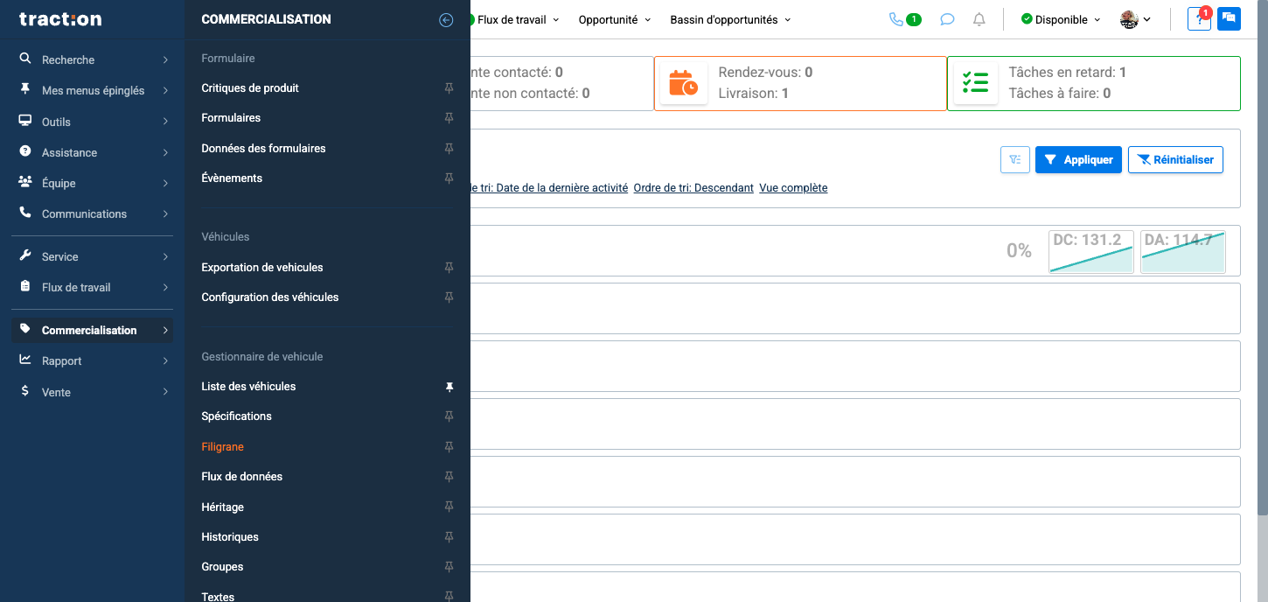Expand the Opportunité dropdown menu
The width and height of the screenshot is (1268, 602).
(x=614, y=19)
